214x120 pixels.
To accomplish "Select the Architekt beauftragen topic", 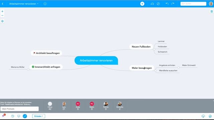I will pos(46,53).
